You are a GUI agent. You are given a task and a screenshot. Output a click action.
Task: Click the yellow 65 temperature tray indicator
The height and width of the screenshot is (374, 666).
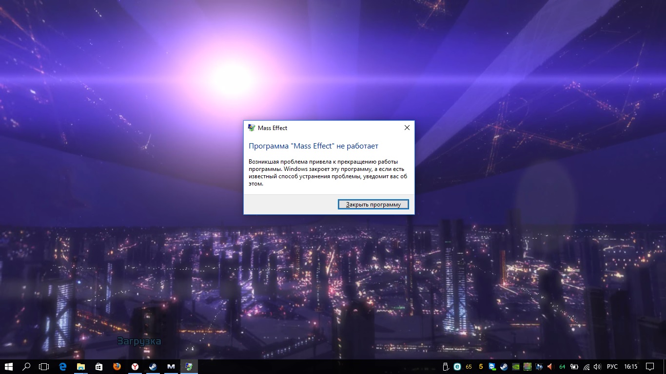click(x=469, y=366)
